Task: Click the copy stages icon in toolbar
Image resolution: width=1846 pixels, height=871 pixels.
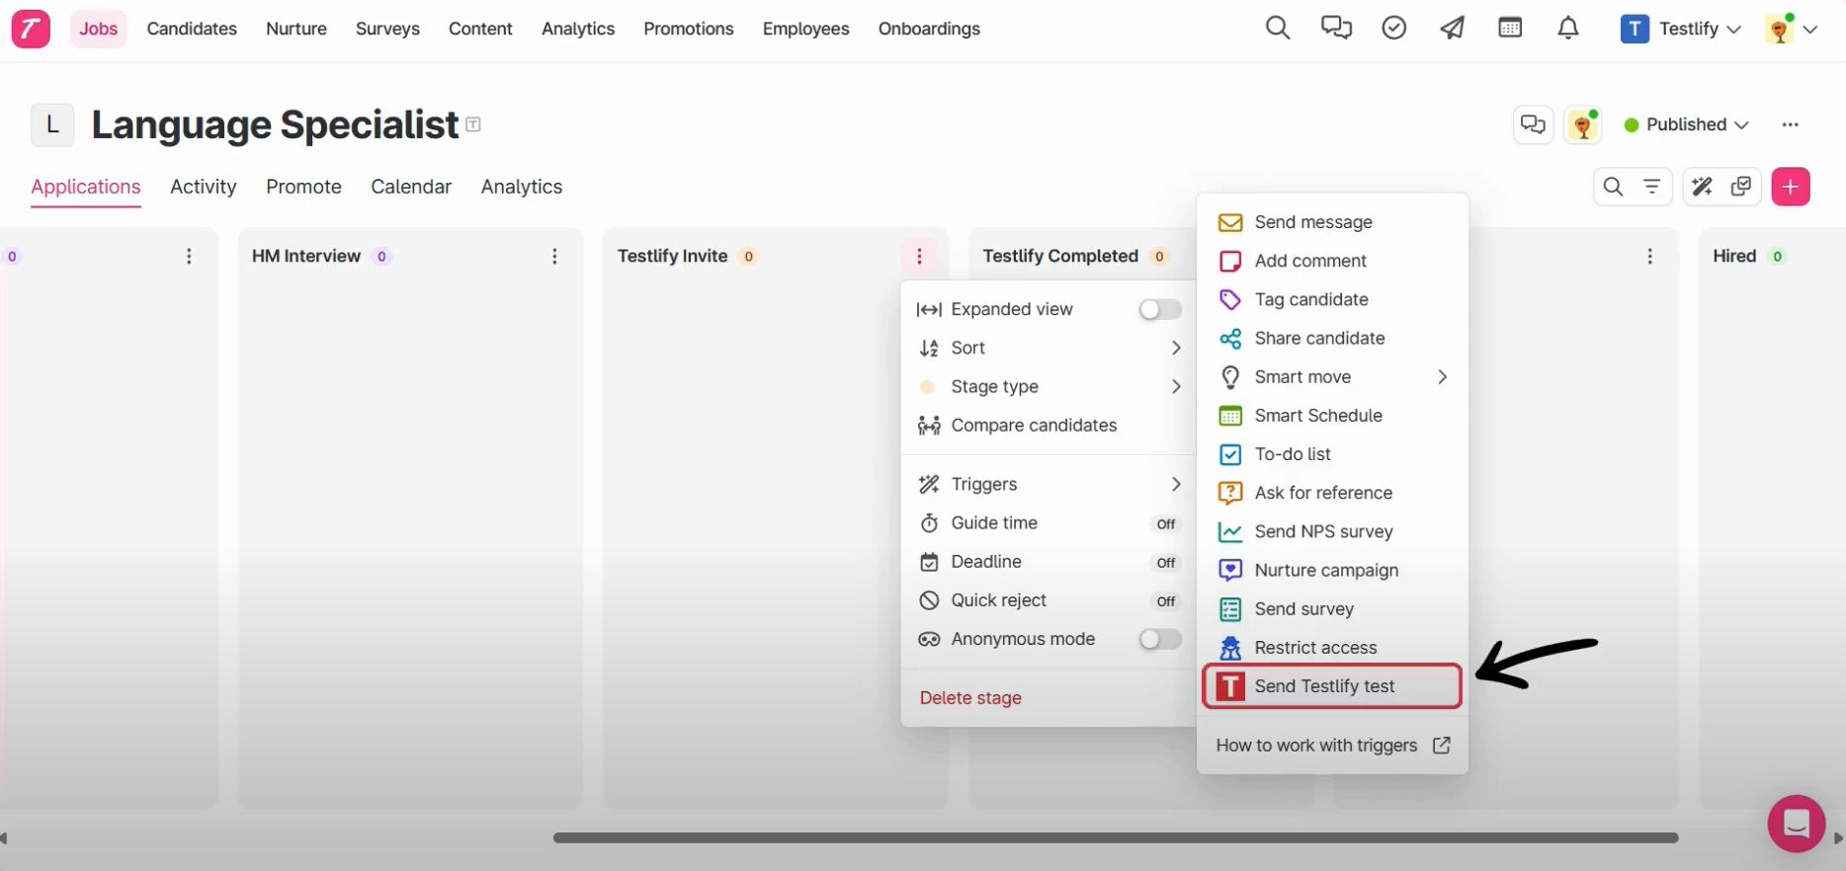Action: click(1741, 187)
